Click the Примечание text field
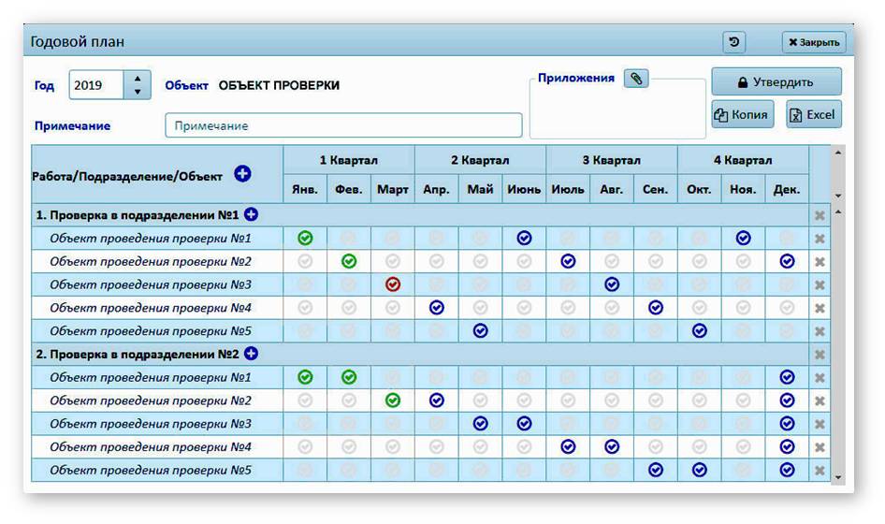 click(343, 125)
